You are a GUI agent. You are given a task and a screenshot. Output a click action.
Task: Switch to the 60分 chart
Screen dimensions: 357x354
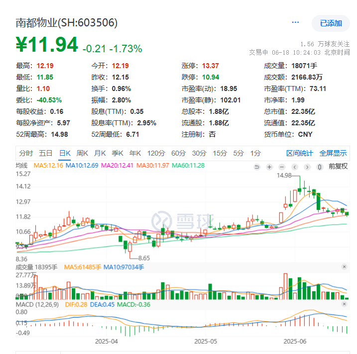[178, 153]
